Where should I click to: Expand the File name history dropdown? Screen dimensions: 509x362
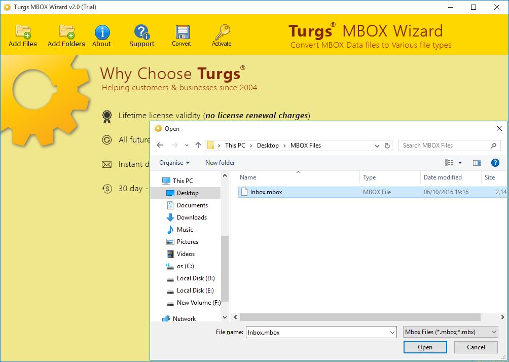click(392, 332)
